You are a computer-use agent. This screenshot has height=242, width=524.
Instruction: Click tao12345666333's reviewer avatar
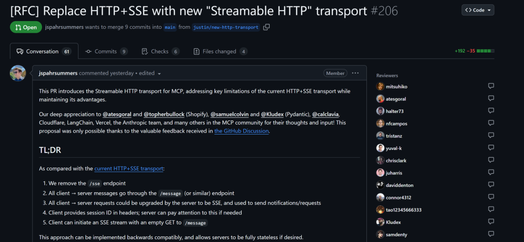point(380,210)
